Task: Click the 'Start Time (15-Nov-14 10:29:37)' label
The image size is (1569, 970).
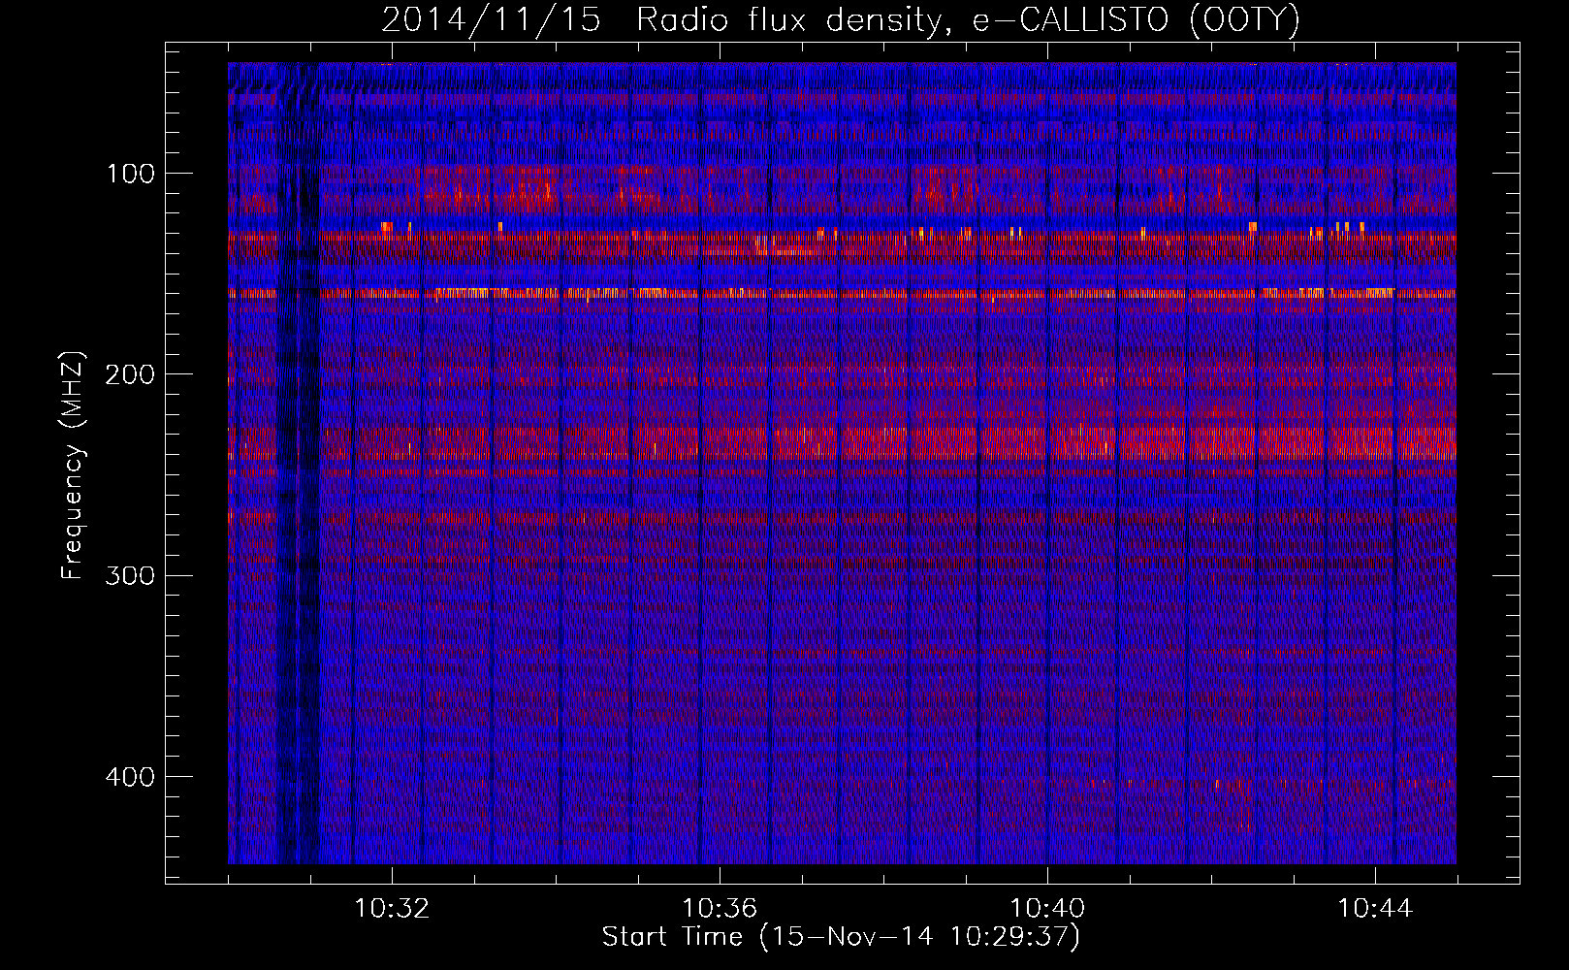Action: (x=841, y=937)
